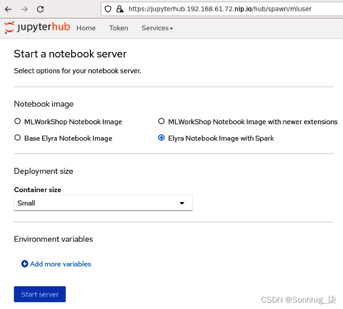
Task: Go back with the browser back arrow
Action: 8,9
